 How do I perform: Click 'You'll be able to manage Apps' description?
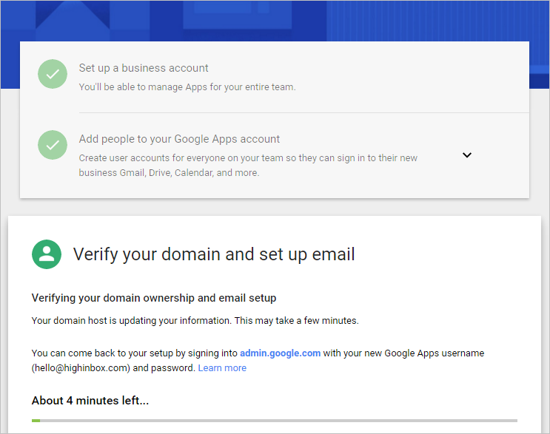tap(187, 87)
